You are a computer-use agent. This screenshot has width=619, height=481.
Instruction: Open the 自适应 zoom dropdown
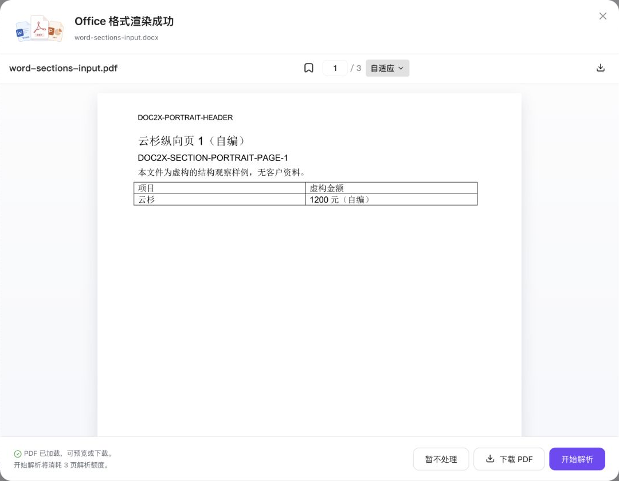[387, 68]
